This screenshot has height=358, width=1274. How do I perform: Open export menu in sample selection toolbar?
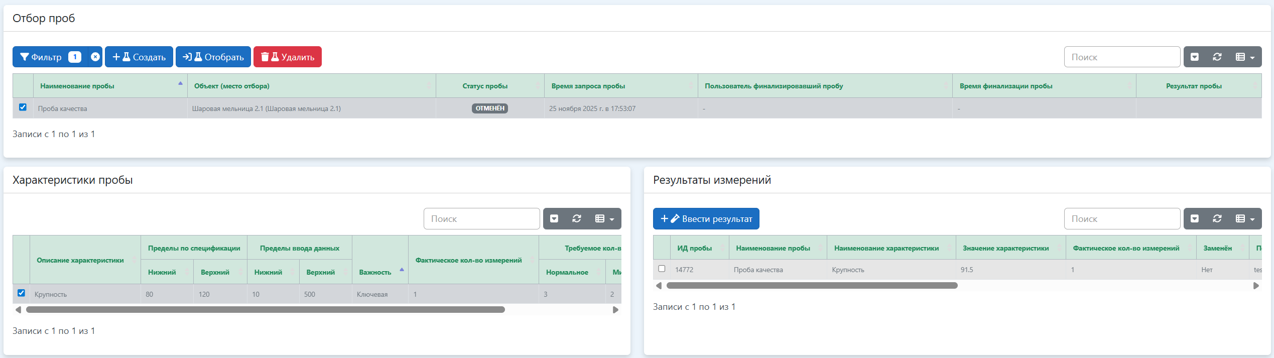(x=1195, y=57)
